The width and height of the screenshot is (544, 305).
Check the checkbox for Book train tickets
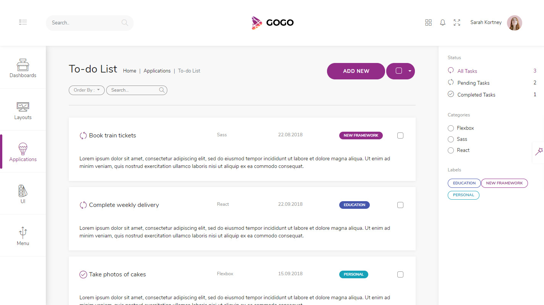(x=400, y=135)
